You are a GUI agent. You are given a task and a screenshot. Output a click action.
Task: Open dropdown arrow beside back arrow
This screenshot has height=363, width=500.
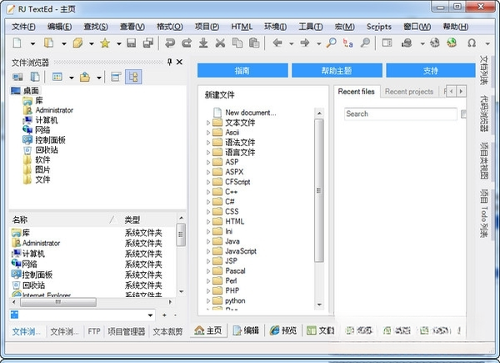click(291, 43)
